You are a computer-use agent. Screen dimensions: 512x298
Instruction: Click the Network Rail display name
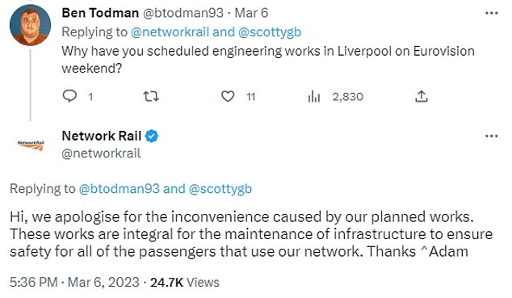102,136
